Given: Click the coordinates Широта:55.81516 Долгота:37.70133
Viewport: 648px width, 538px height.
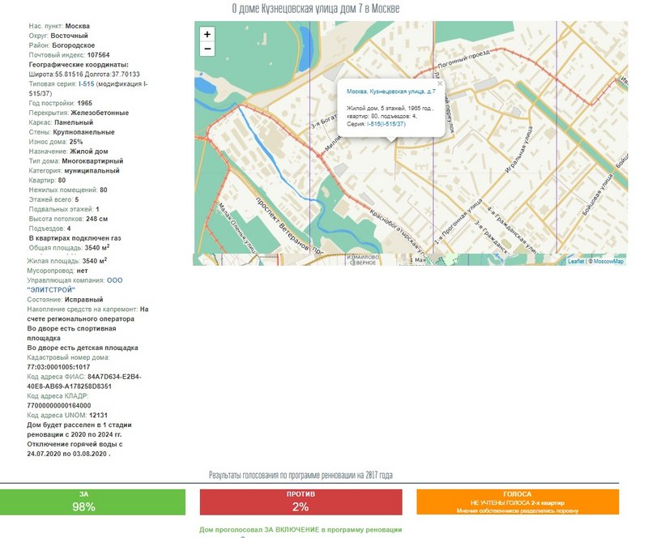Looking at the screenshot, I should tap(84, 75).
